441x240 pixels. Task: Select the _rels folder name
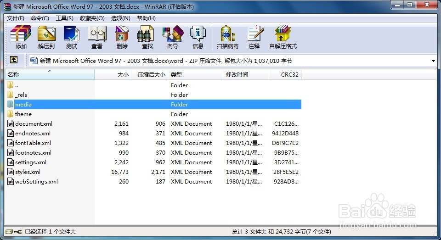point(21,95)
